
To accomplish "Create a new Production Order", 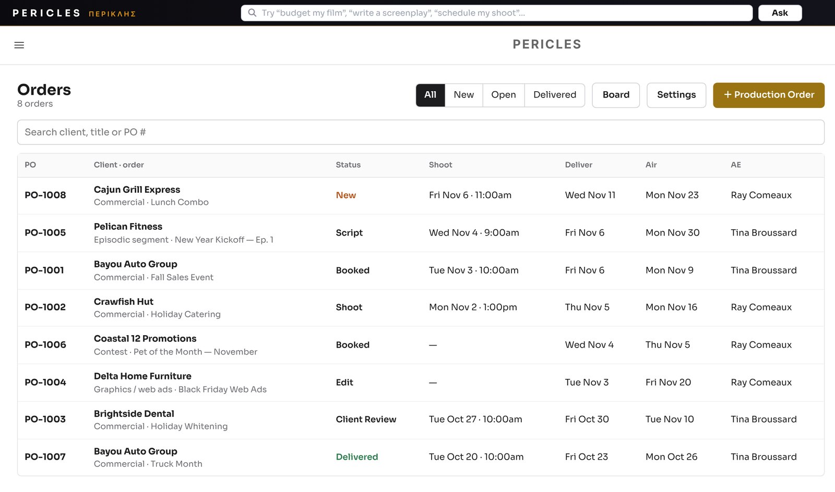I will [769, 95].
